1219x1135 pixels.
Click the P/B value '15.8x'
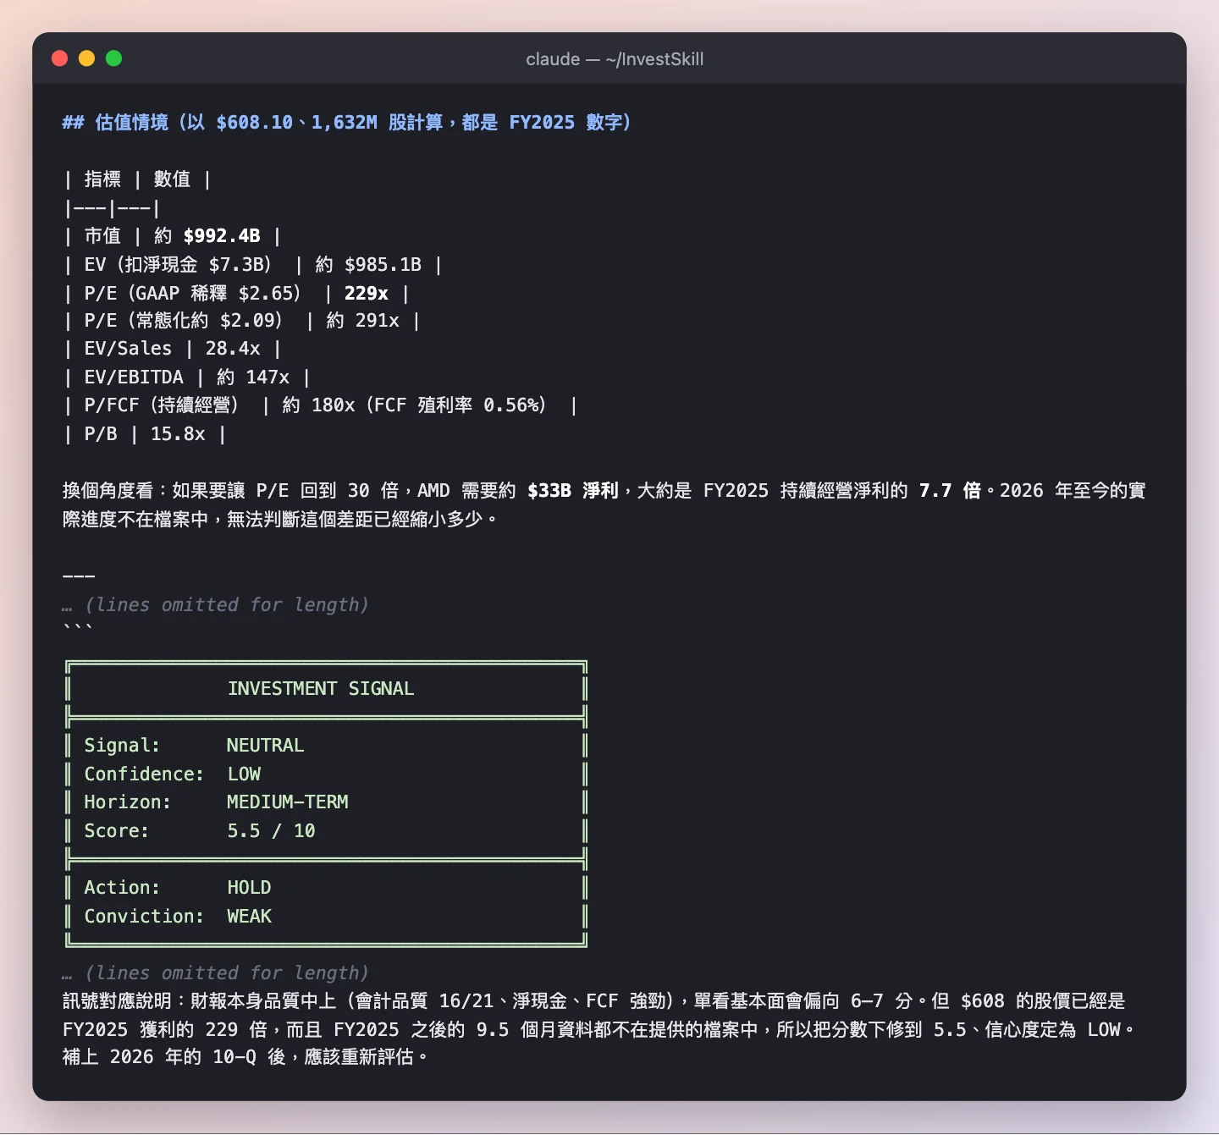click(x=178, y=434)
